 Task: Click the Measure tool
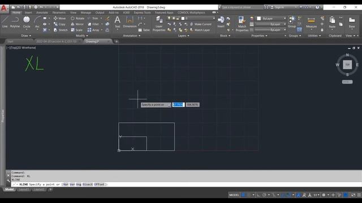click(x=311, y=23)
